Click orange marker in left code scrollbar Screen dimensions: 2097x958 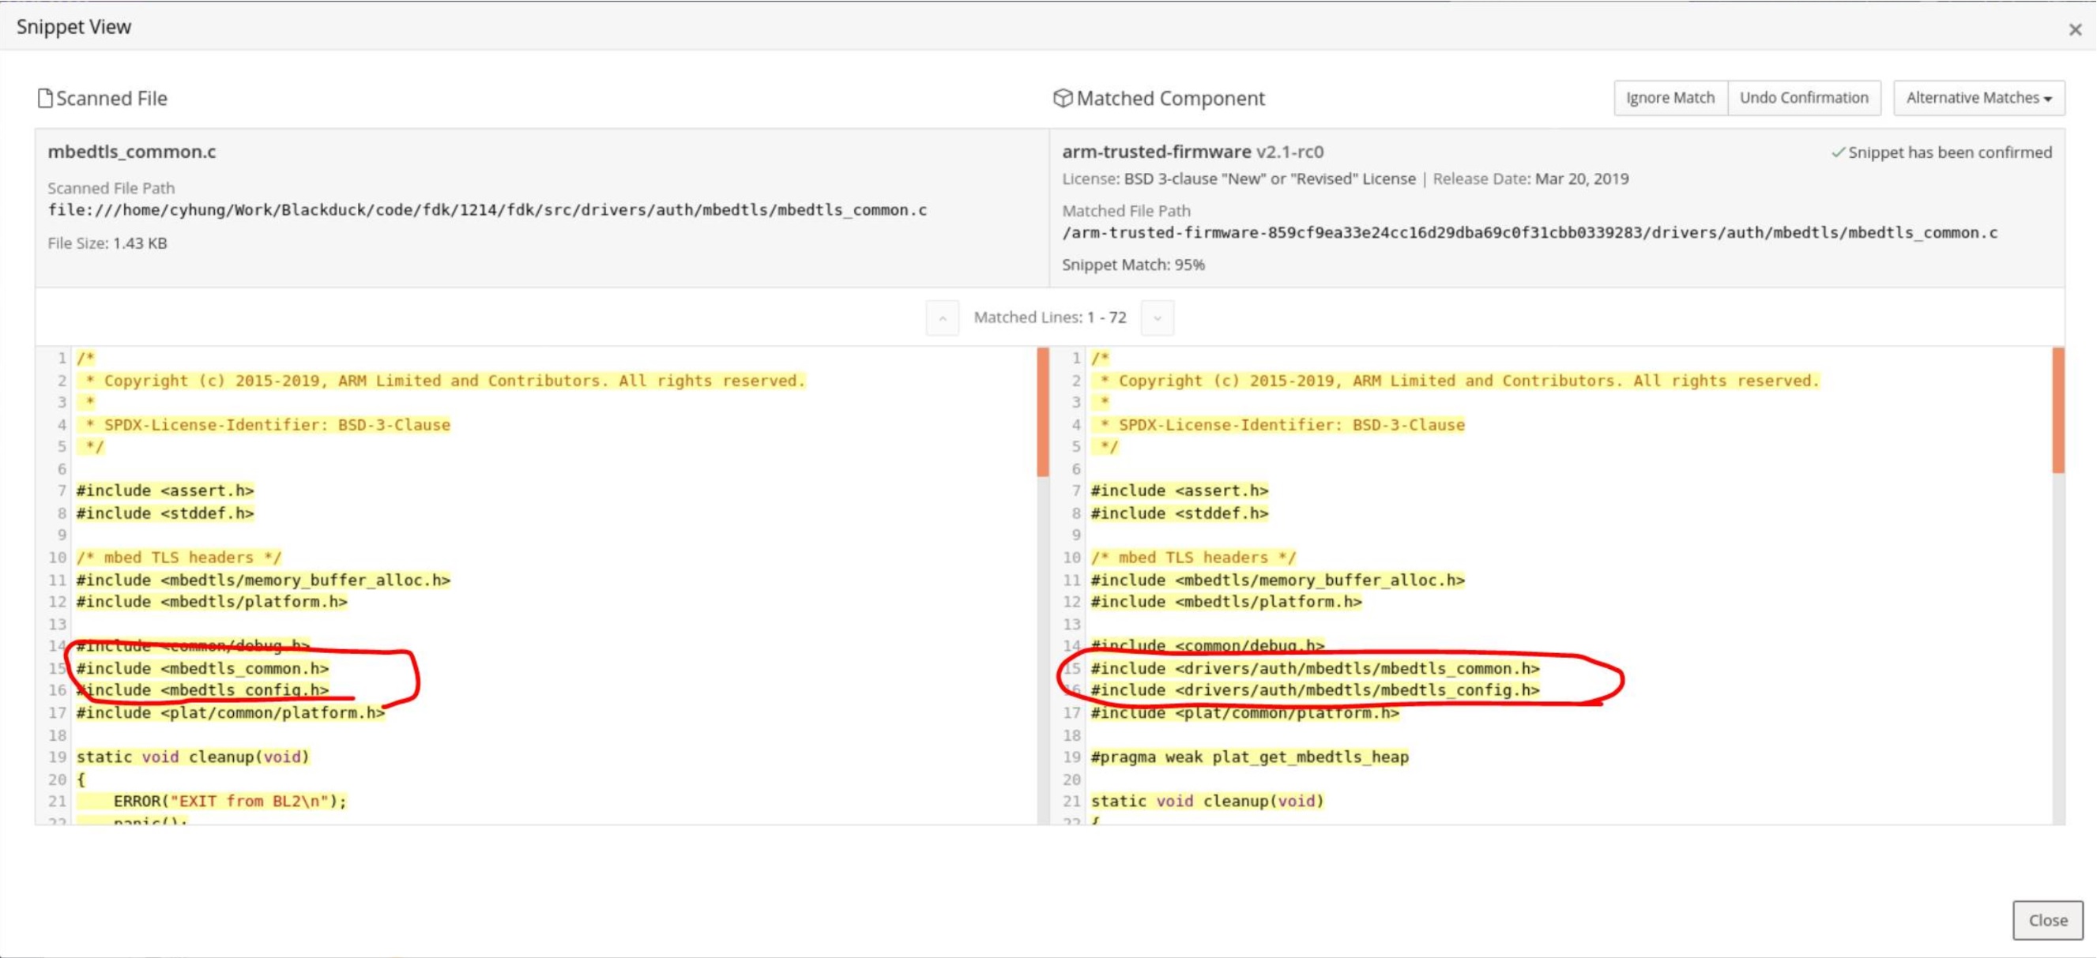click(1042, 411)
